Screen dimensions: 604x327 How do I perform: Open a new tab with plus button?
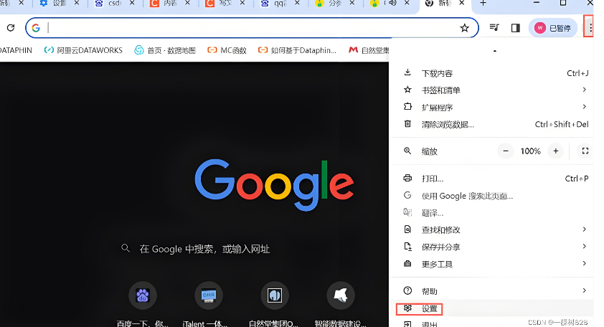tap(483, 3)
